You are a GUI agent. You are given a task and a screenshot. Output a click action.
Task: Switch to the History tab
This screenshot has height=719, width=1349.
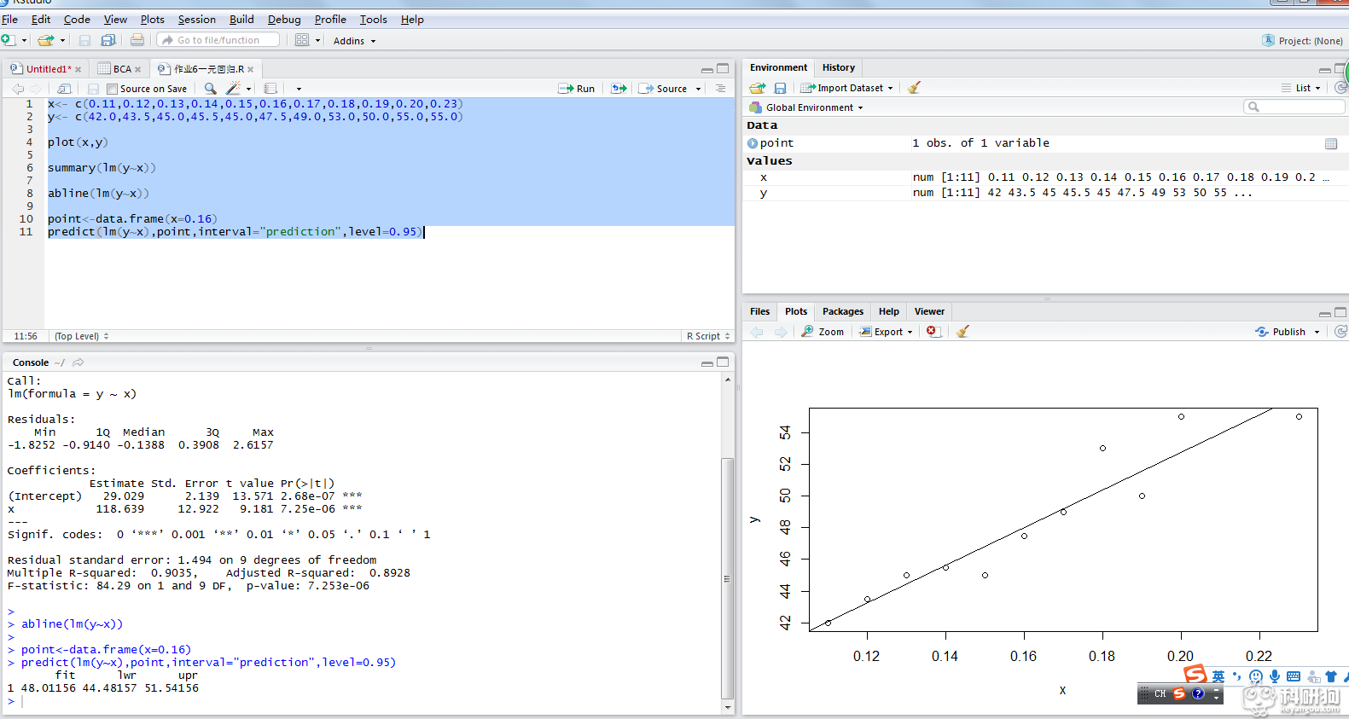[838, 67]
